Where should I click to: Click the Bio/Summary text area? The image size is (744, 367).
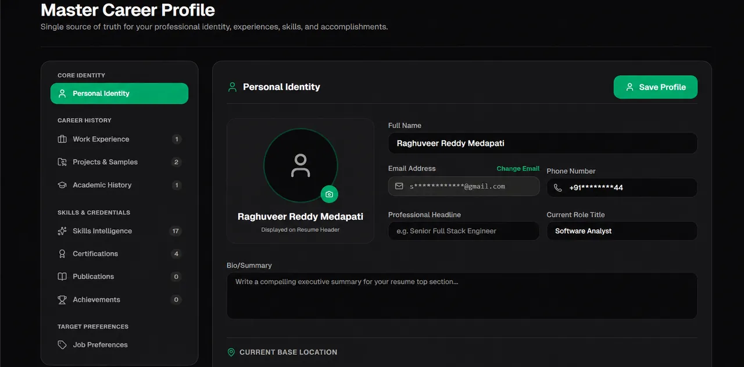[462, 296]
